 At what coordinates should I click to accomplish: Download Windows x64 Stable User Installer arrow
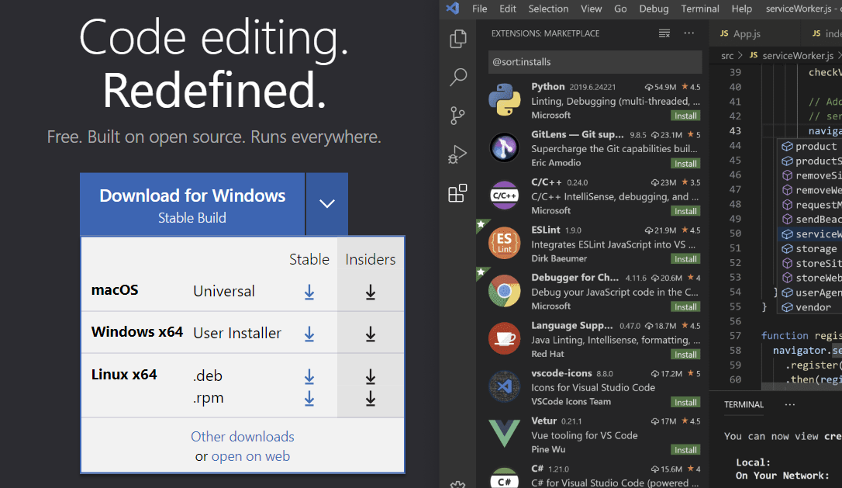click(309, 334)
